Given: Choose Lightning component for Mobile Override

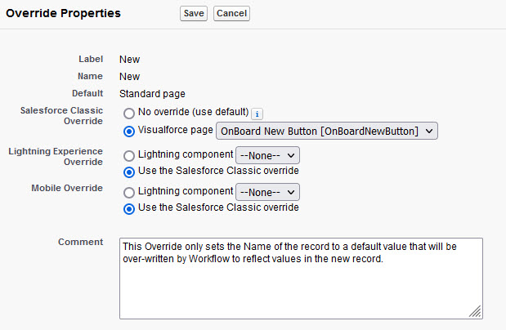Looking at the screenshot, I should click(128, 192).
